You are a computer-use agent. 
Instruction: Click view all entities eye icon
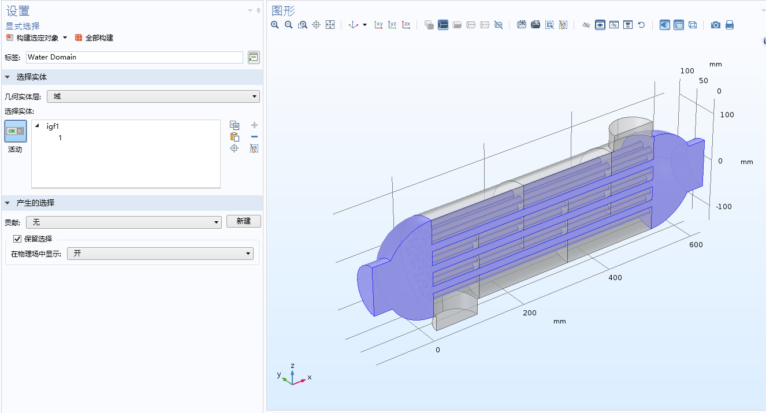coord(628,25)
